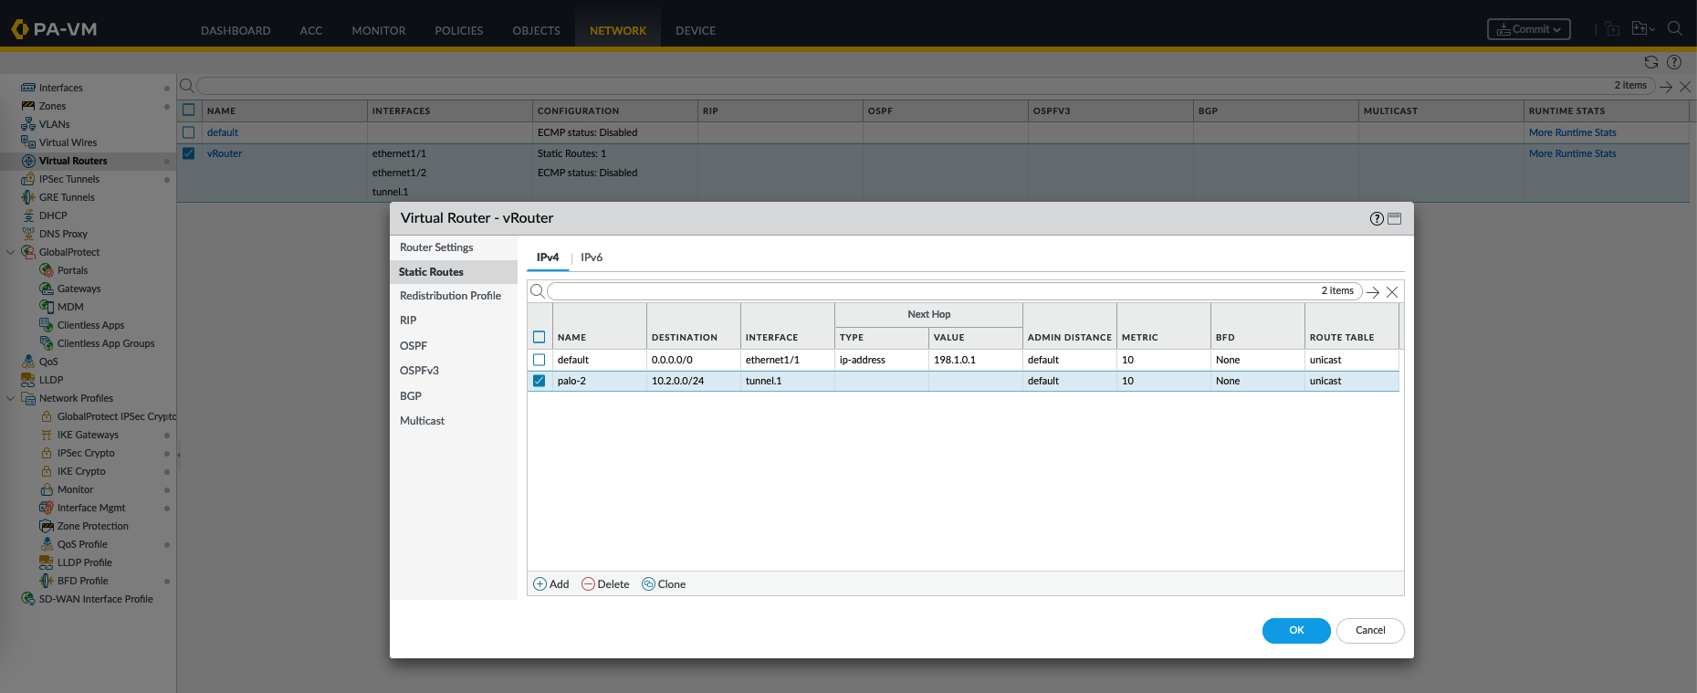Click the search magnifier in header bar
The image size is (1697, 693).
coord(1674,28)
